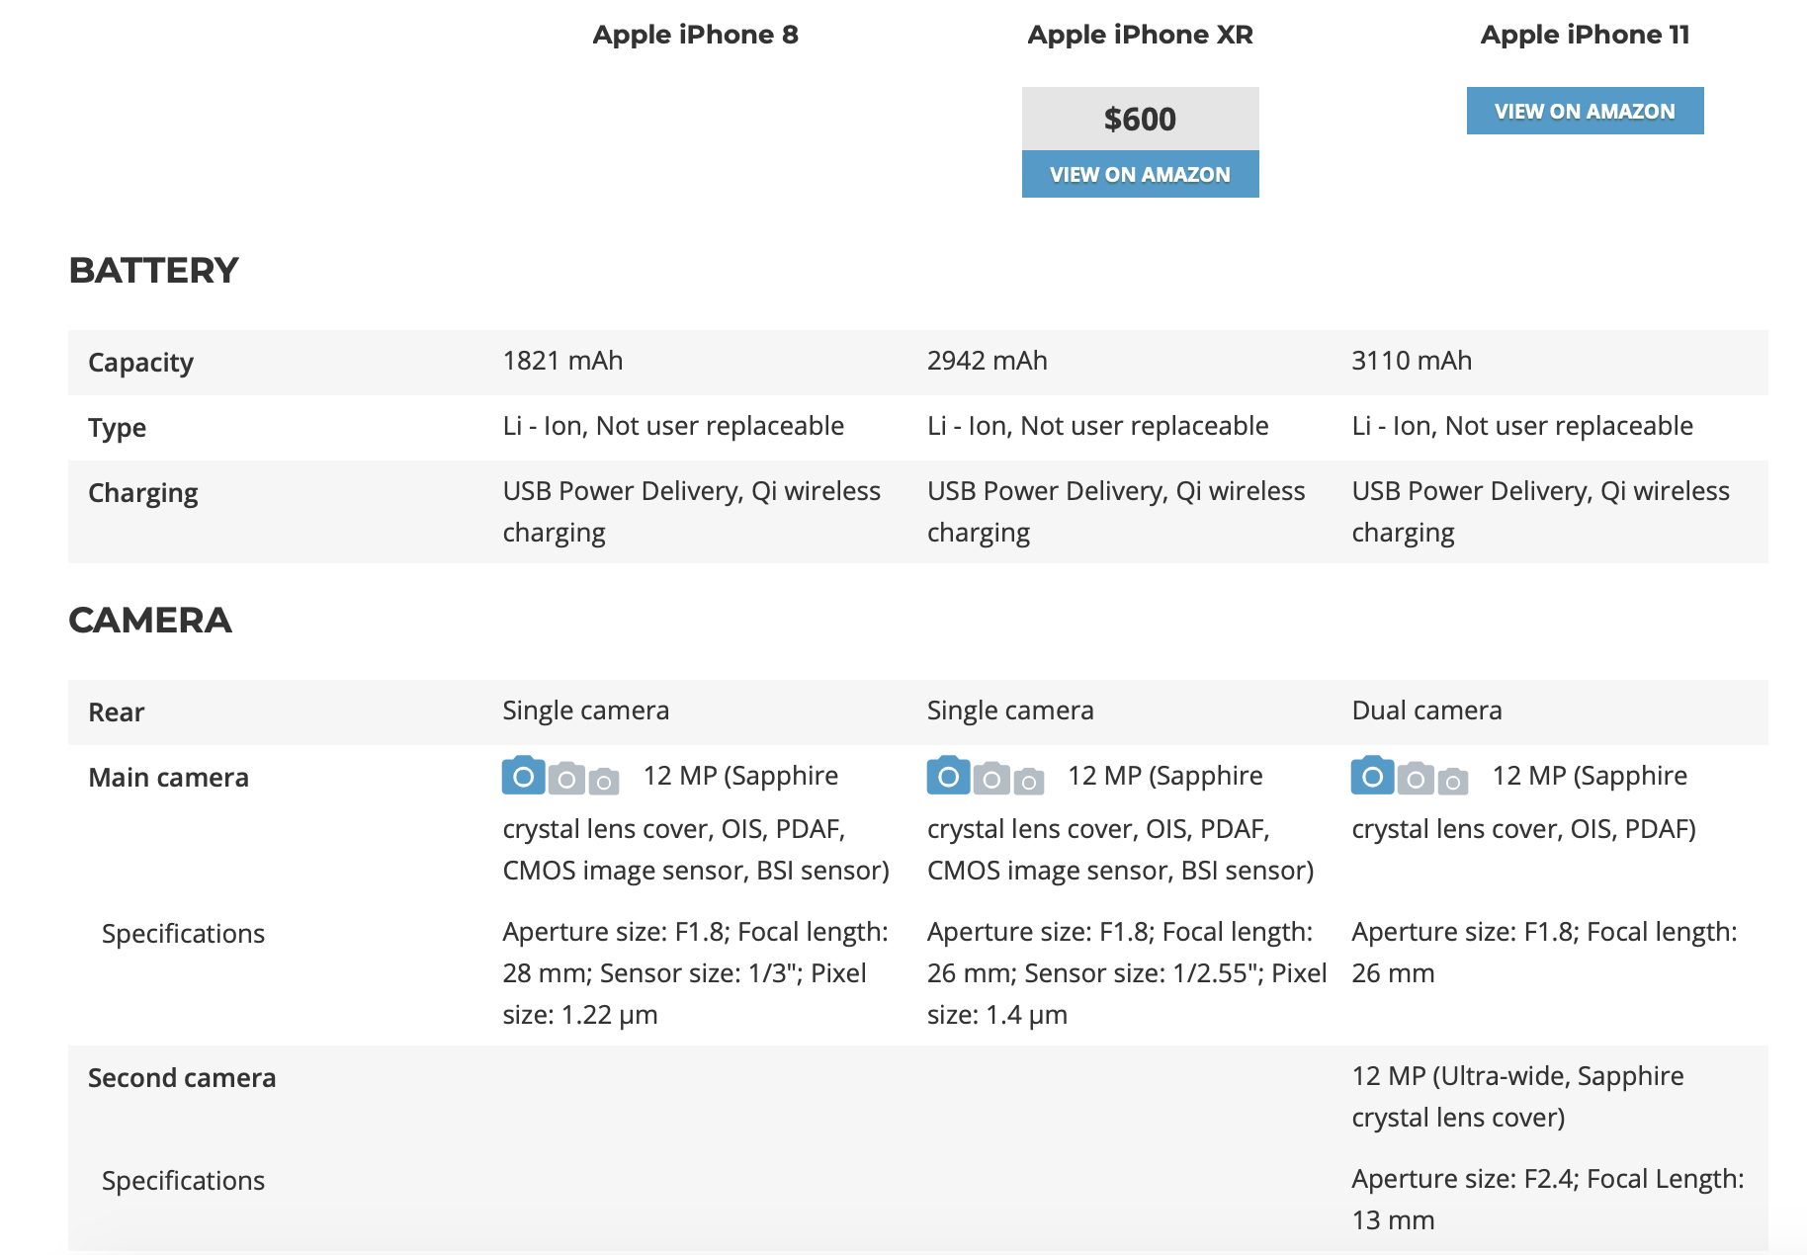The height and width of the screenshot is (1255, 1807).
Task: Click iPhone XR specifications with 1/2.55" sensor
Action: tap(1127, 973)
